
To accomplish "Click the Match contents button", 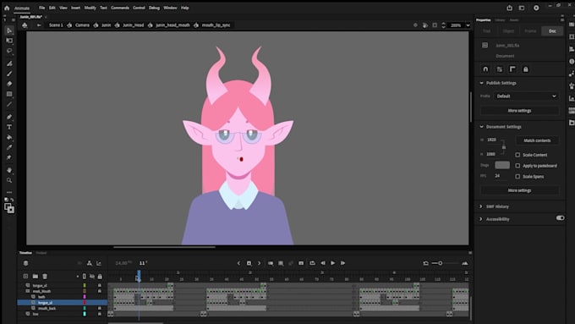I will coord(537,140).
